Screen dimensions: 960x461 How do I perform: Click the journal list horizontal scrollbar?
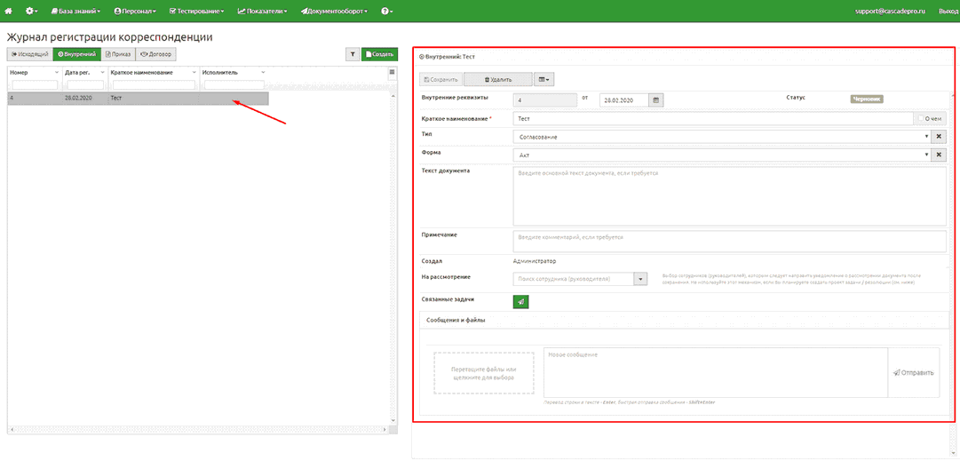[198, 429]
